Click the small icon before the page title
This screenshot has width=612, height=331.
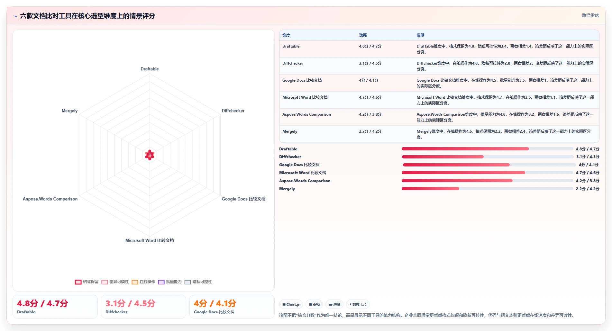[x=15, y=16]
